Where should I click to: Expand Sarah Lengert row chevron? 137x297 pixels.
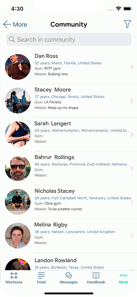[132, 134]
